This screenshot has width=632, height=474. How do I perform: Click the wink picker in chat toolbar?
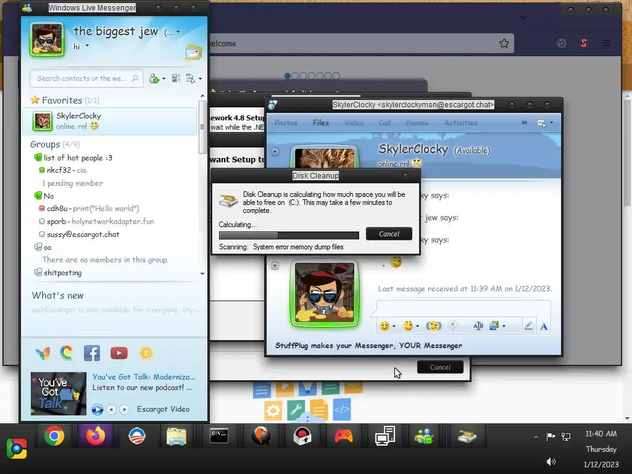click(x=408, y=326)
